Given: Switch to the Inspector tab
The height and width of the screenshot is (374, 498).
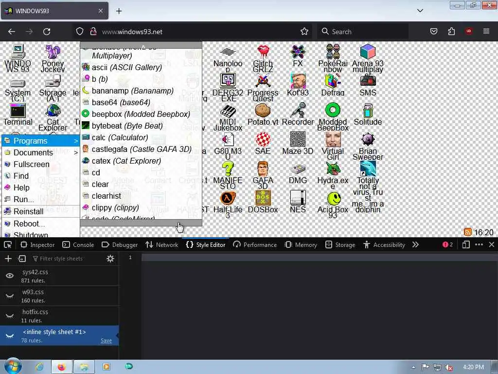Looking at the screenshot, I should pos(37,244).
